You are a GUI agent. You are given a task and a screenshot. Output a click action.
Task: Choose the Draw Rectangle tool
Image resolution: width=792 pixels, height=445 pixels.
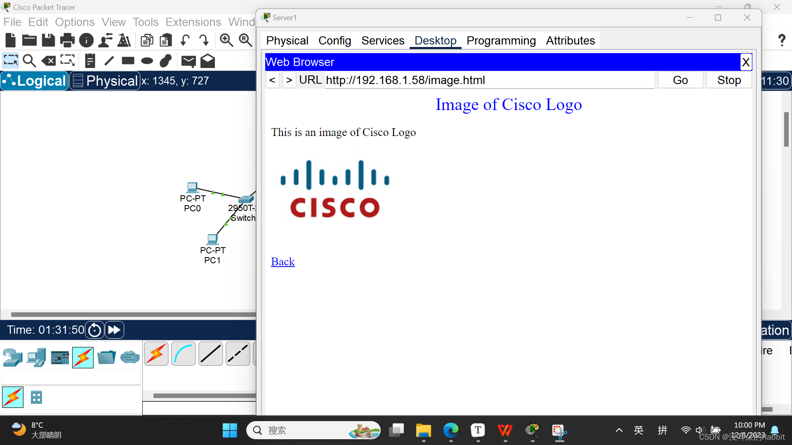pyautogui.click(x=128, y=61)
